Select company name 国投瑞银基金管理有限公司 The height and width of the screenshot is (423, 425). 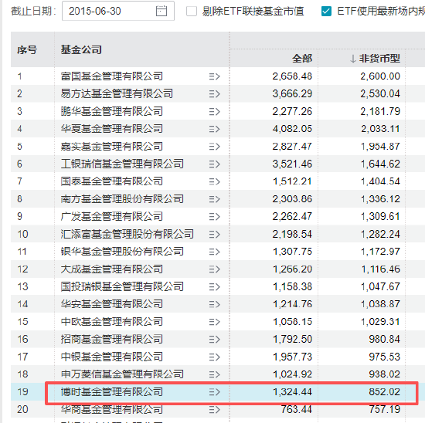pos(122,286)
